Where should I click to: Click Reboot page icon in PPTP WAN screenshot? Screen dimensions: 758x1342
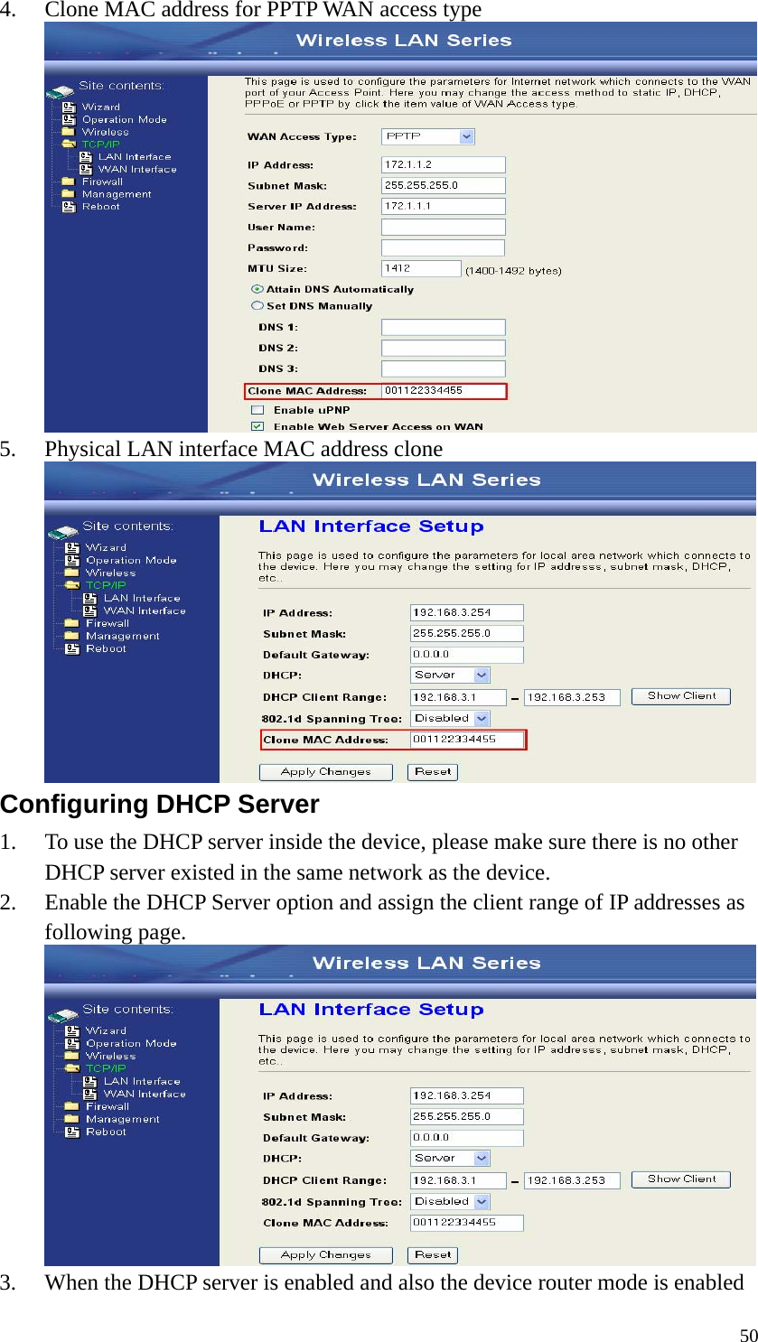click(x=69, y=207)
